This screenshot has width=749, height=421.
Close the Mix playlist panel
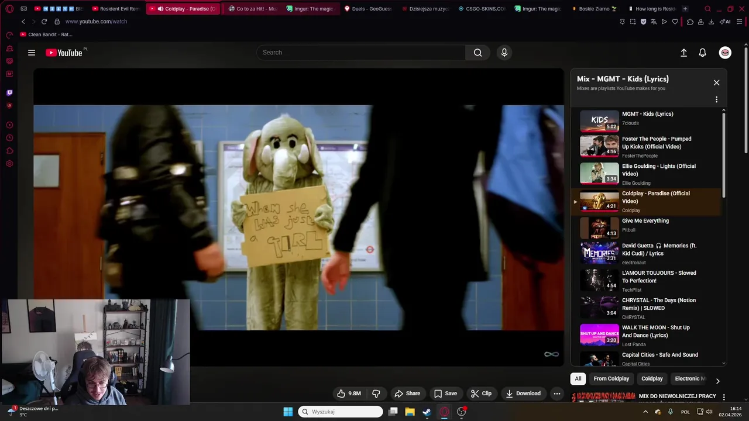point(716,82)
